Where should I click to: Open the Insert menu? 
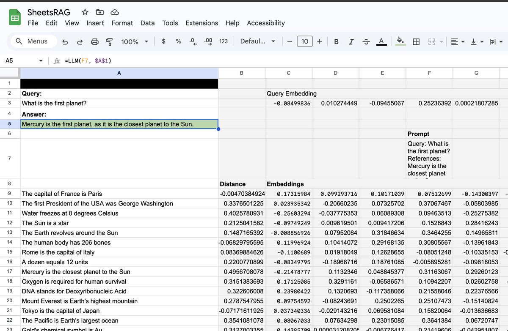click(x=95, y=23)
